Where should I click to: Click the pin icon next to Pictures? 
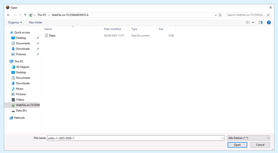[x=38, y=55]
